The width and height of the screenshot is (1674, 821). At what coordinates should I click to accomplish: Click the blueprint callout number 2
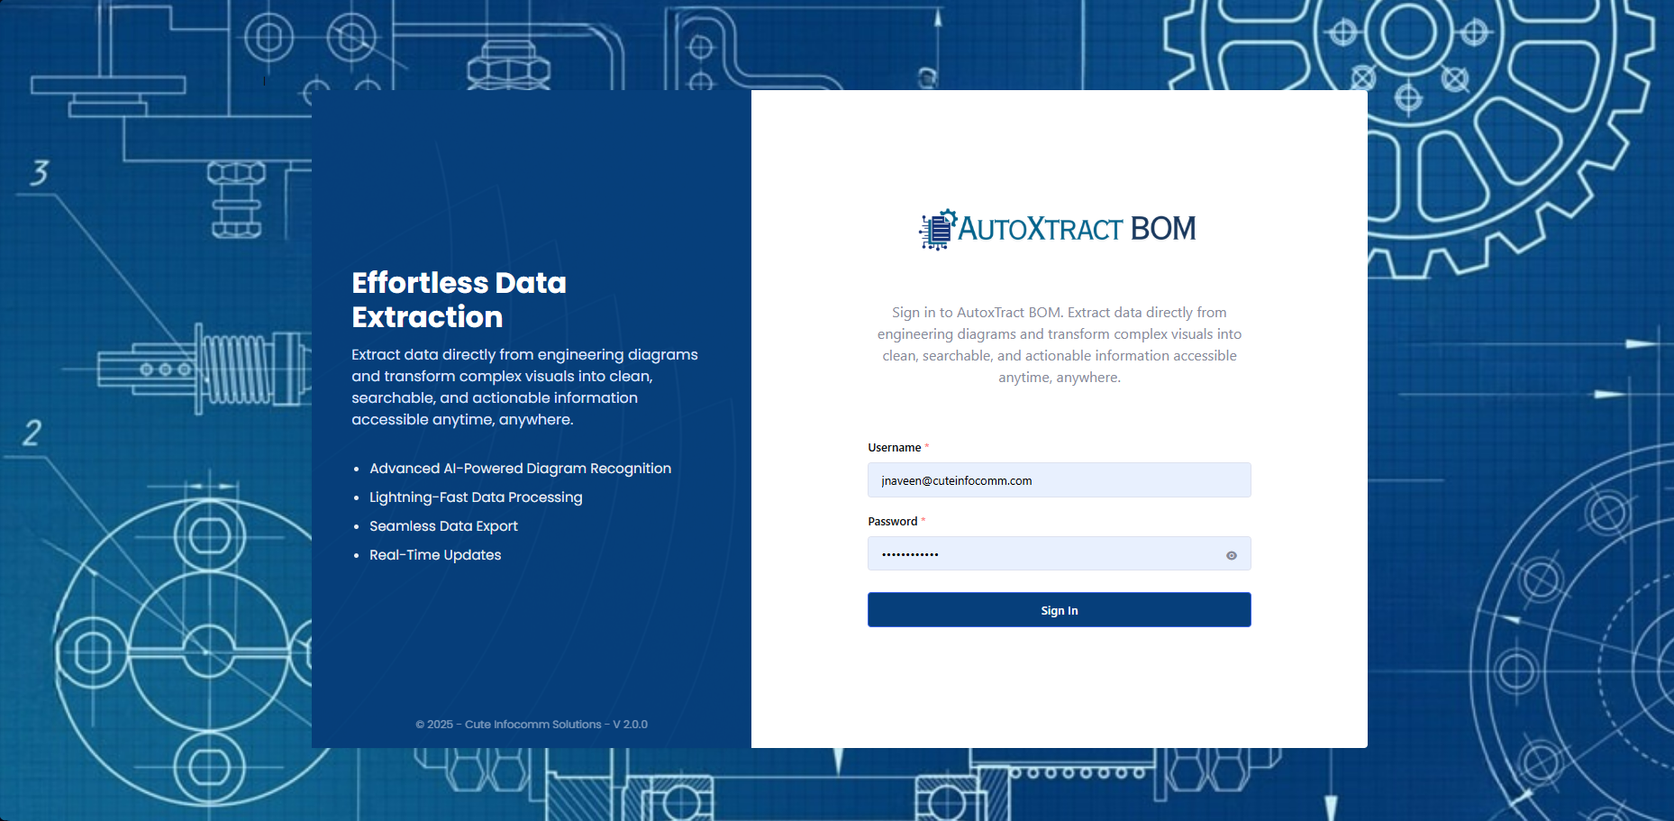point(32,433)
